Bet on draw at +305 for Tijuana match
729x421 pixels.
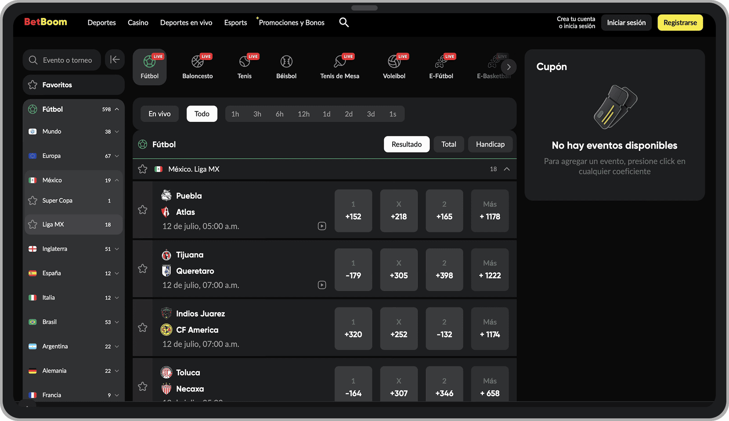pos(399,270)
